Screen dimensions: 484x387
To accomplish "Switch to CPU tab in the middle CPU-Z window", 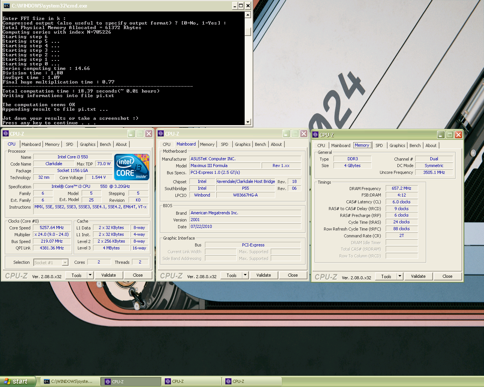I will click(167, 144).
